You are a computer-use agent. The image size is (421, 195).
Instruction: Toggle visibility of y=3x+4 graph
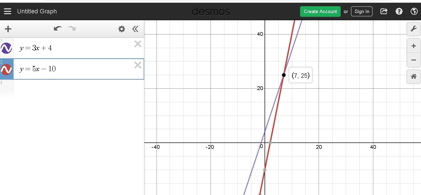(6, 48)
